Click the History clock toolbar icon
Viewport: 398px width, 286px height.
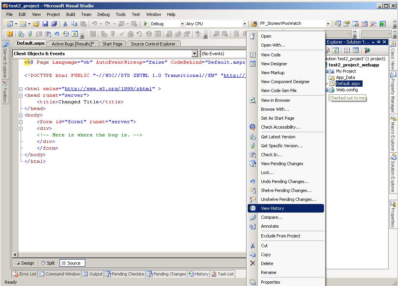66,34
